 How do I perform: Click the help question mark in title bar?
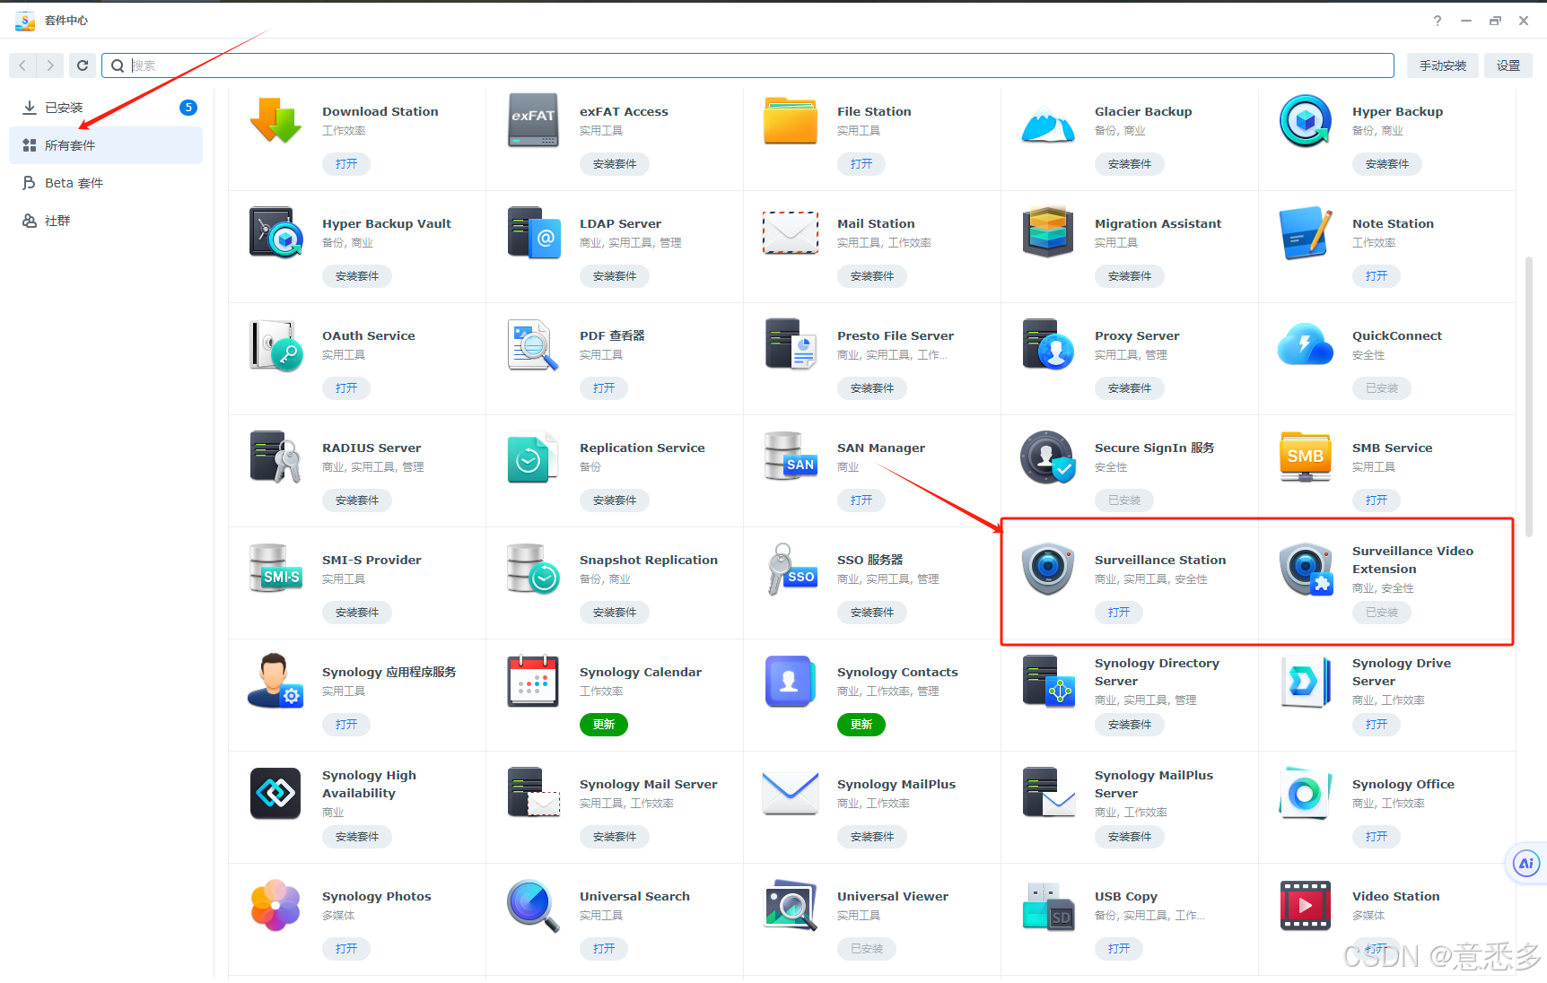tap(1438, 21)
